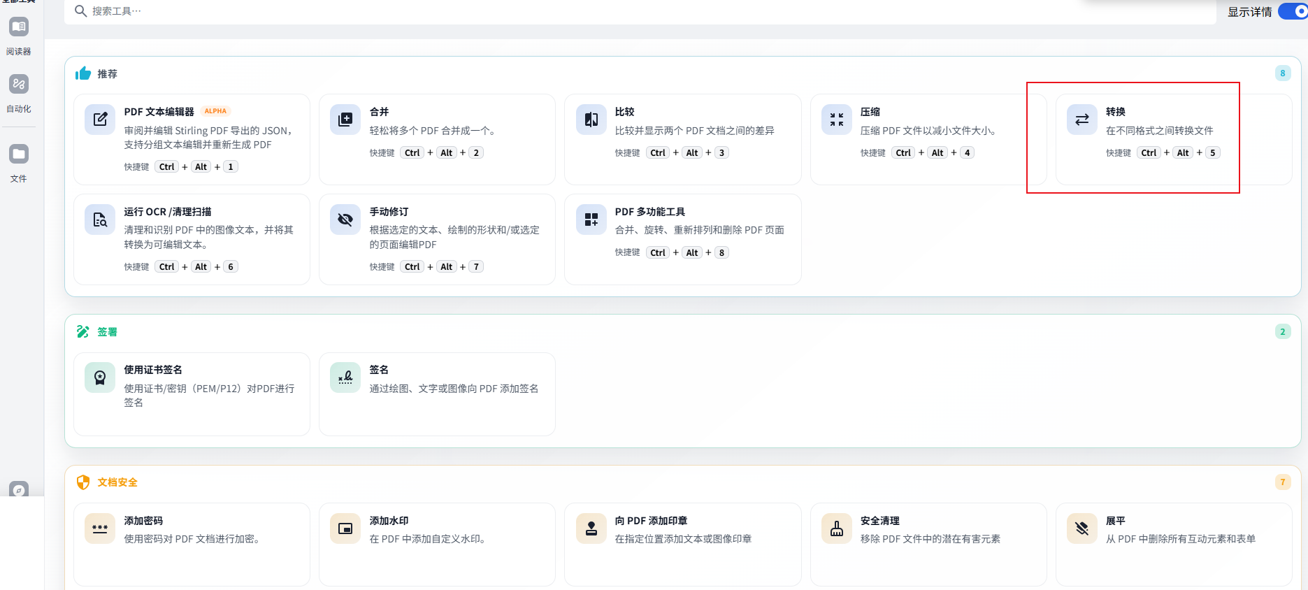The image size is (1308, 590).
Task: Launch the 比较 tool title
Action: coord(625,112)
